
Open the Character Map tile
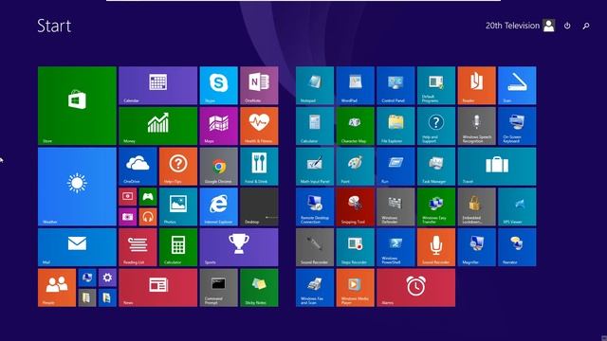(356, 126)
